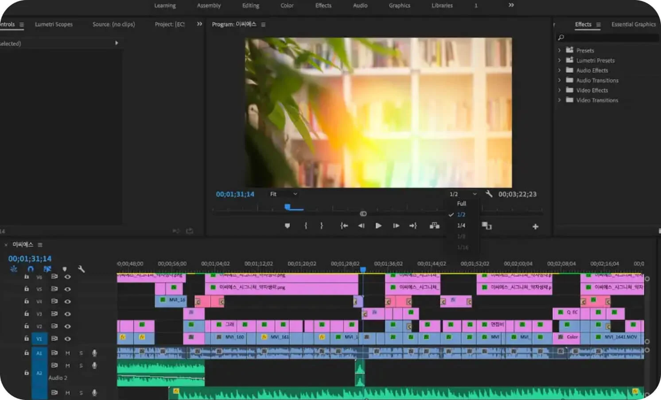Expand the Audio Effects folder
661x400 pixels.
[560, 70]
